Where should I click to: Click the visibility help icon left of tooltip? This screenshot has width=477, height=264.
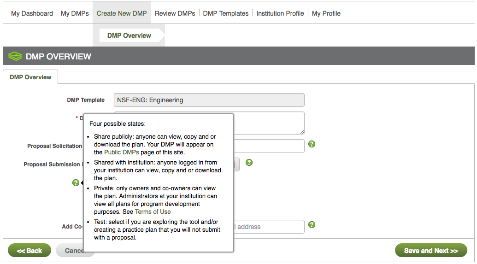76,183
